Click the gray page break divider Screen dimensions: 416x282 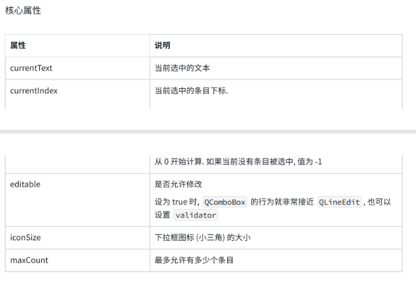(208, 132)
